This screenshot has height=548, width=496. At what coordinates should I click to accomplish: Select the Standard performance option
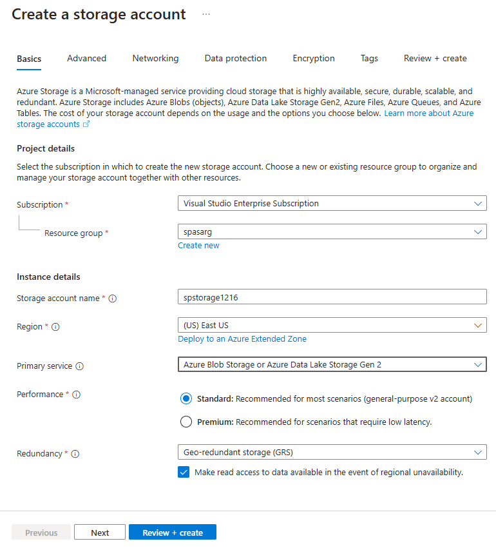point(186,398)
